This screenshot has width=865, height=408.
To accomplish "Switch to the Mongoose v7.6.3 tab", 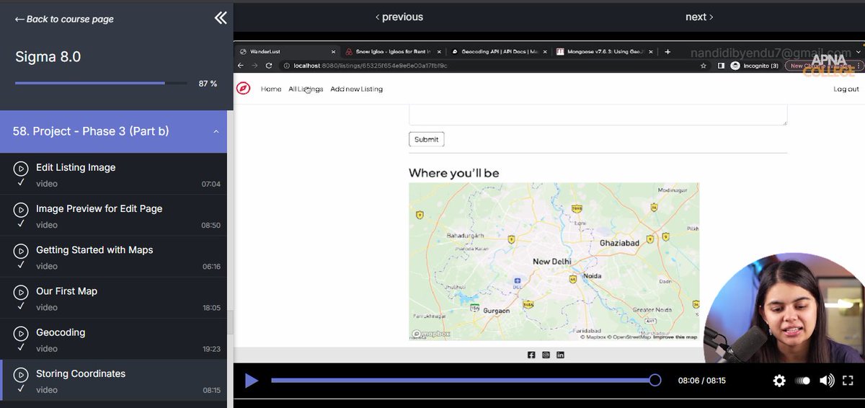I will coord(604,52).
